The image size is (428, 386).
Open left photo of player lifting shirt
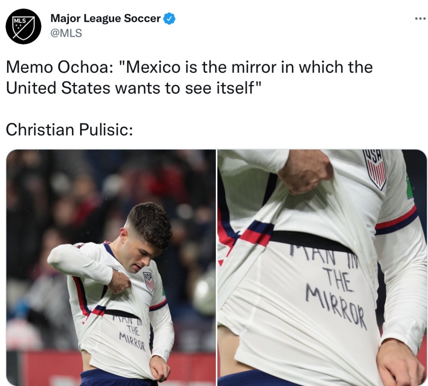pos(111,268)
